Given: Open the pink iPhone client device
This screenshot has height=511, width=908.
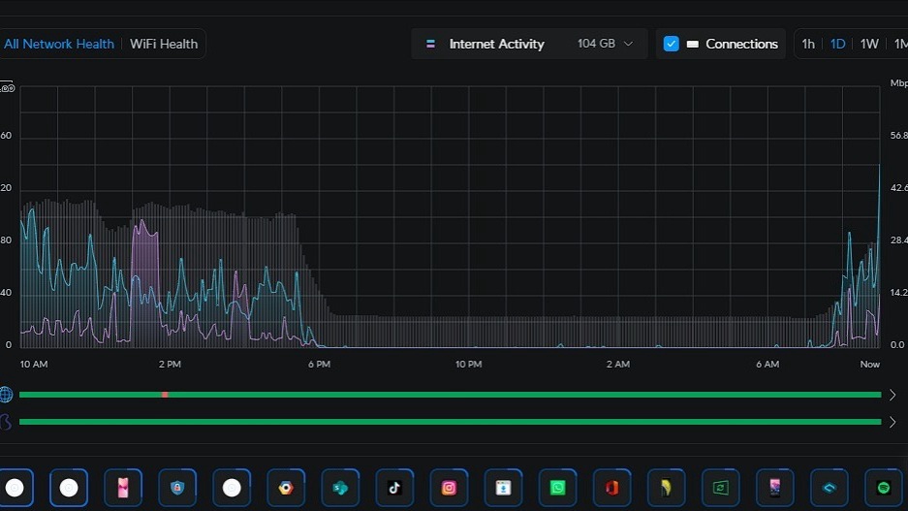Looking at the screenshot, I should (123, 488).
